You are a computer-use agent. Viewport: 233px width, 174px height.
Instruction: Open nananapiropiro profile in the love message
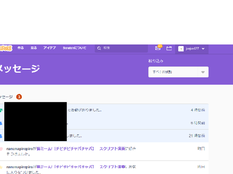(19, 149)
